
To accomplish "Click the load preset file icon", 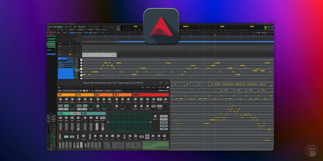I will pos(84,91).
